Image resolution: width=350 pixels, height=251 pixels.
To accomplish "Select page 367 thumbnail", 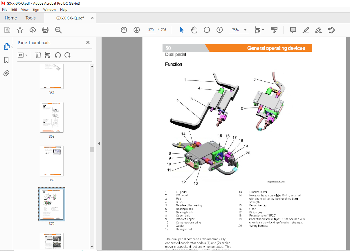I will [x=52, y=76].
